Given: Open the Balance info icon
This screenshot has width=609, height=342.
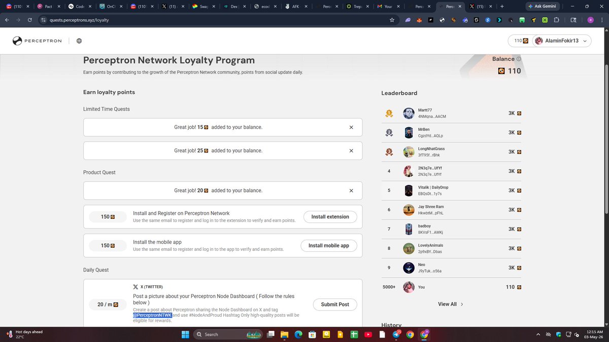Looking at the screenshot, I should coord(518,59).
